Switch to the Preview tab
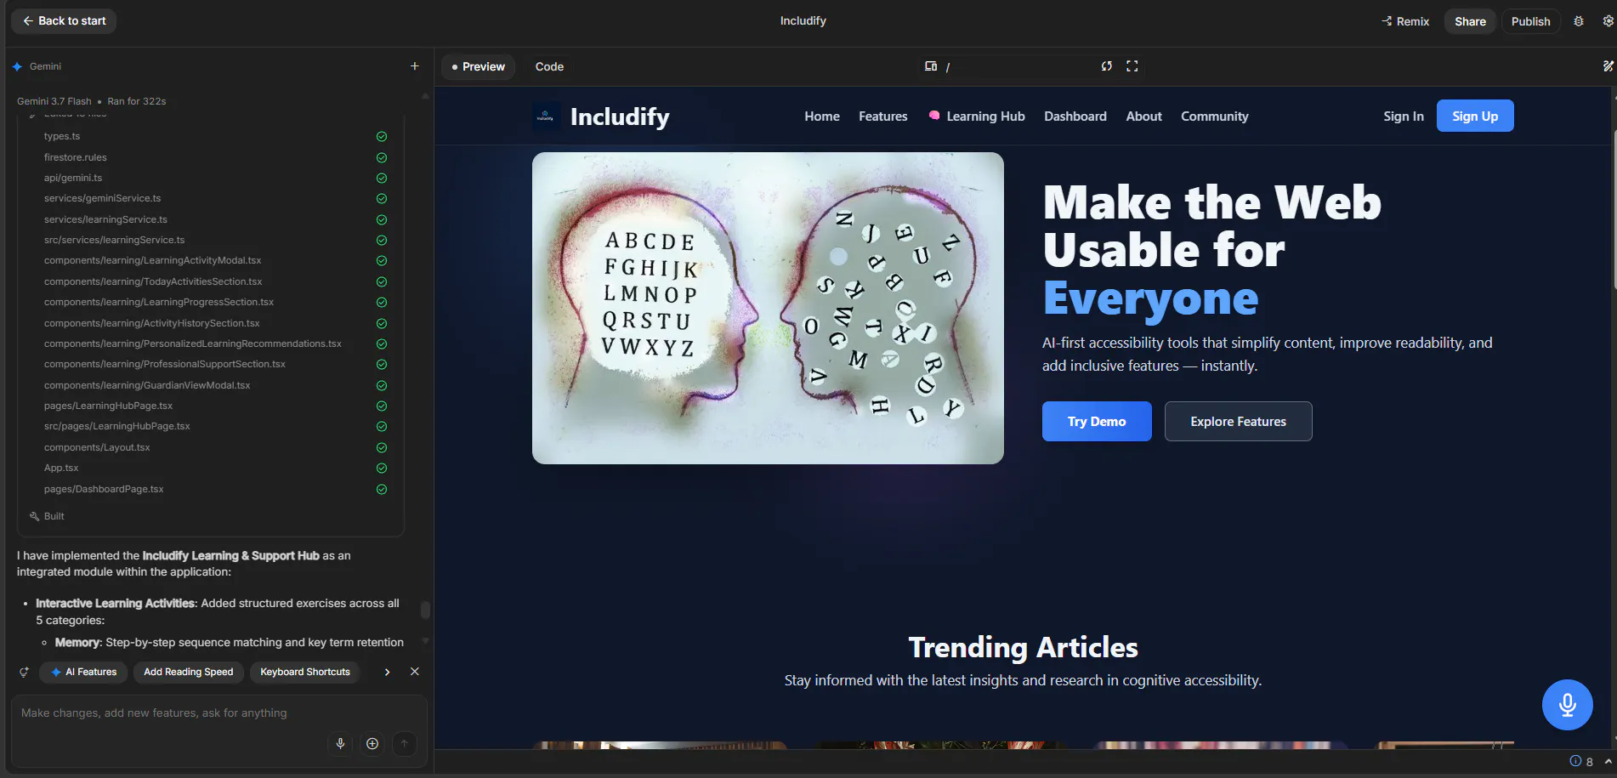The height and width of the screenshot is (778, 1617). click(478, 66)
